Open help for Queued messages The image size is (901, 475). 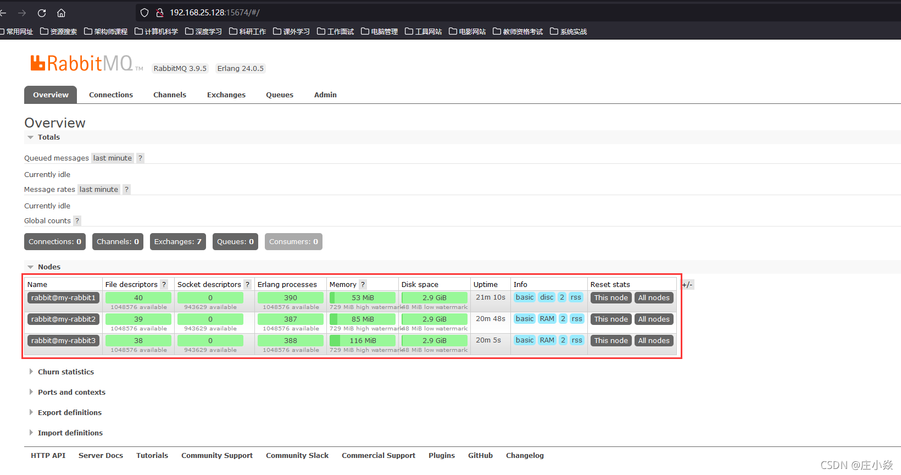coord(140,158)
